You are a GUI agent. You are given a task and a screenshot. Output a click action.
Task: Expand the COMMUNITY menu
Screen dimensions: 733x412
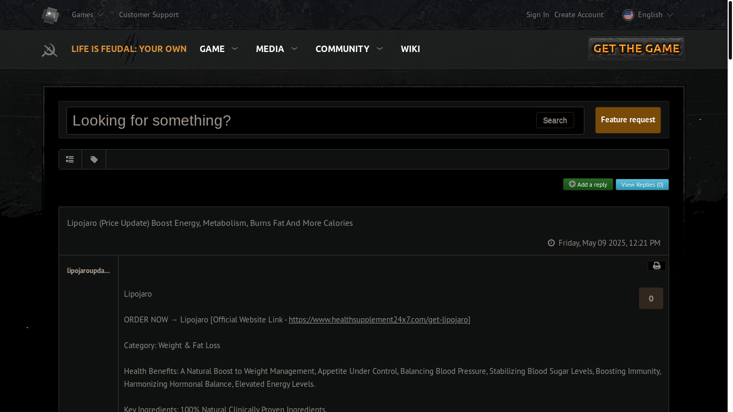tap(349, 49)
